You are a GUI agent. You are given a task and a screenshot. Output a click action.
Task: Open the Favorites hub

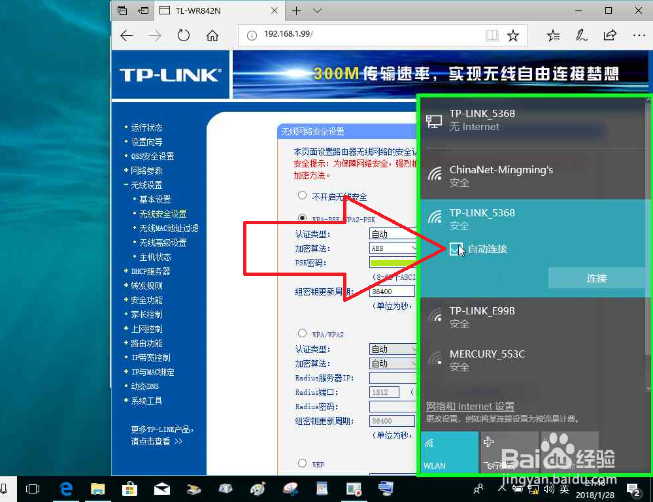click(x=553, y=36)
